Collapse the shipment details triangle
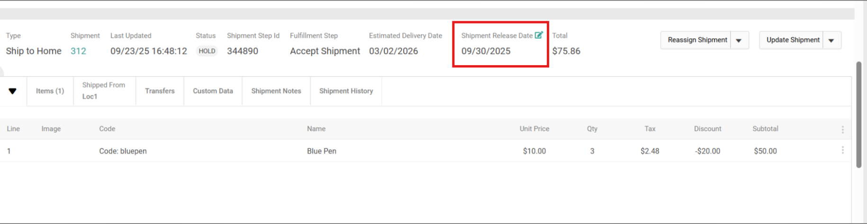 [13, 91]
